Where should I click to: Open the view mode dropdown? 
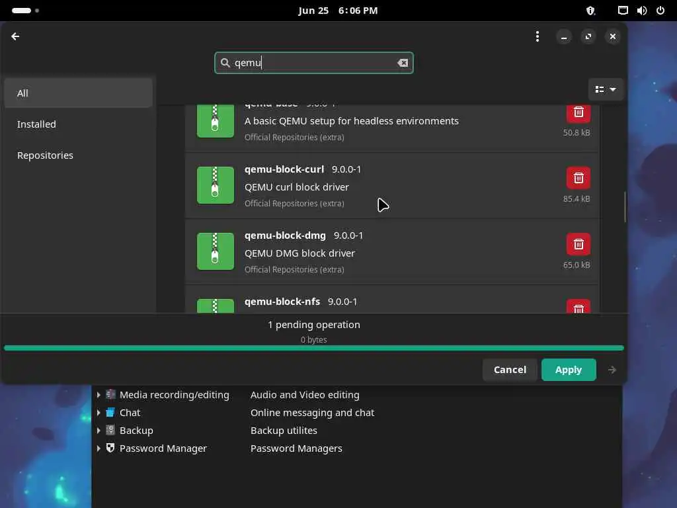[x=606, y=89]
